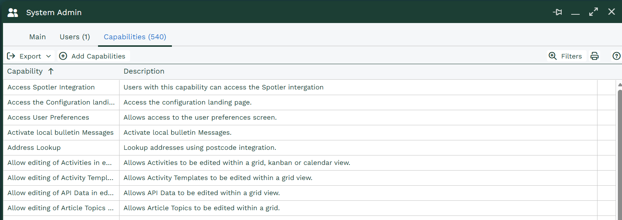Select the Address Lookup capability row

pos(34,148)
